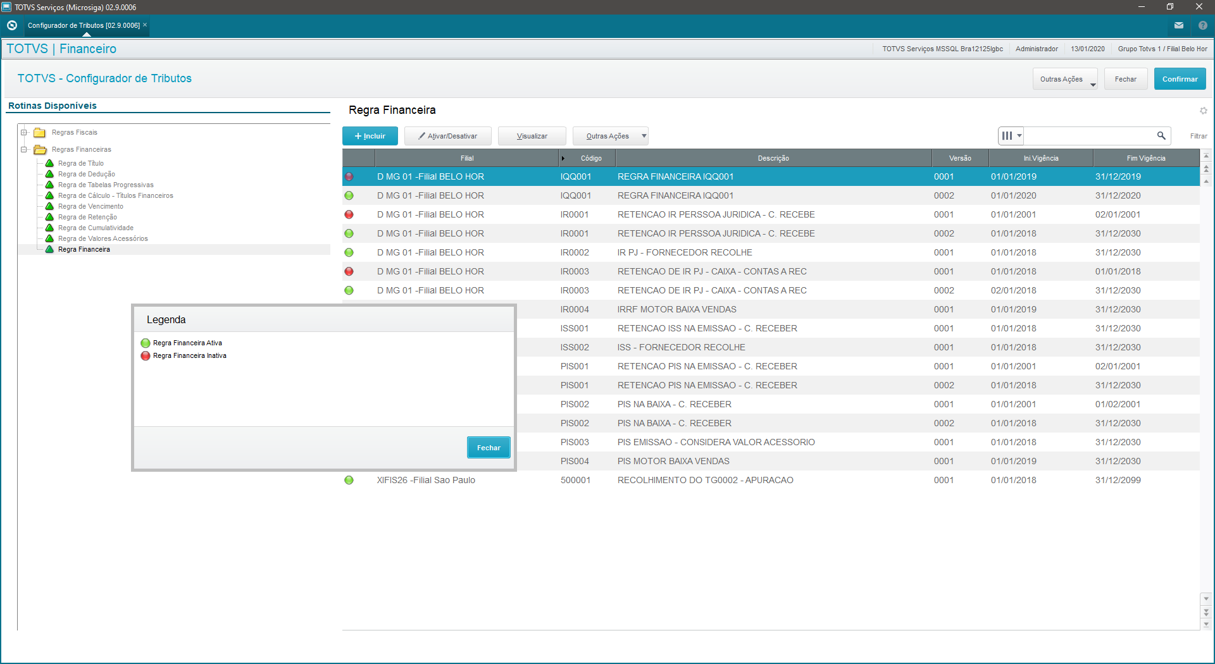Screen dimensions: 1215x664
Task: Click the Ini.Vigência column header
Action: coord(1041,158)
